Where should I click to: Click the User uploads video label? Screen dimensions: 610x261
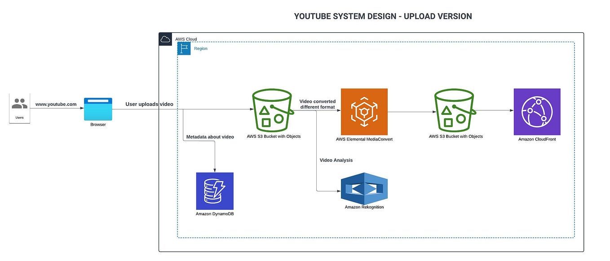[x=149, y=104]
